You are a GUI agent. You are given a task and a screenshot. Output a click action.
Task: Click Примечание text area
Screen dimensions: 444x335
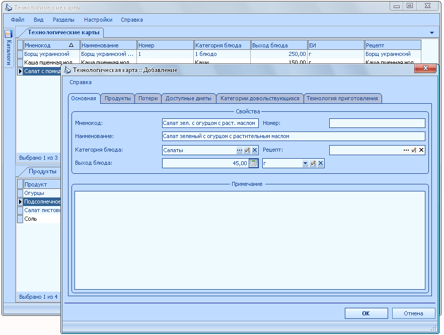(x=250, y=240)
